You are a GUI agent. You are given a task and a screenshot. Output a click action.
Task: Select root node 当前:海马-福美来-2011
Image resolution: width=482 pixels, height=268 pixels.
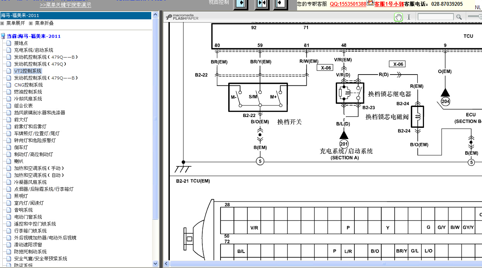[34, 36]
